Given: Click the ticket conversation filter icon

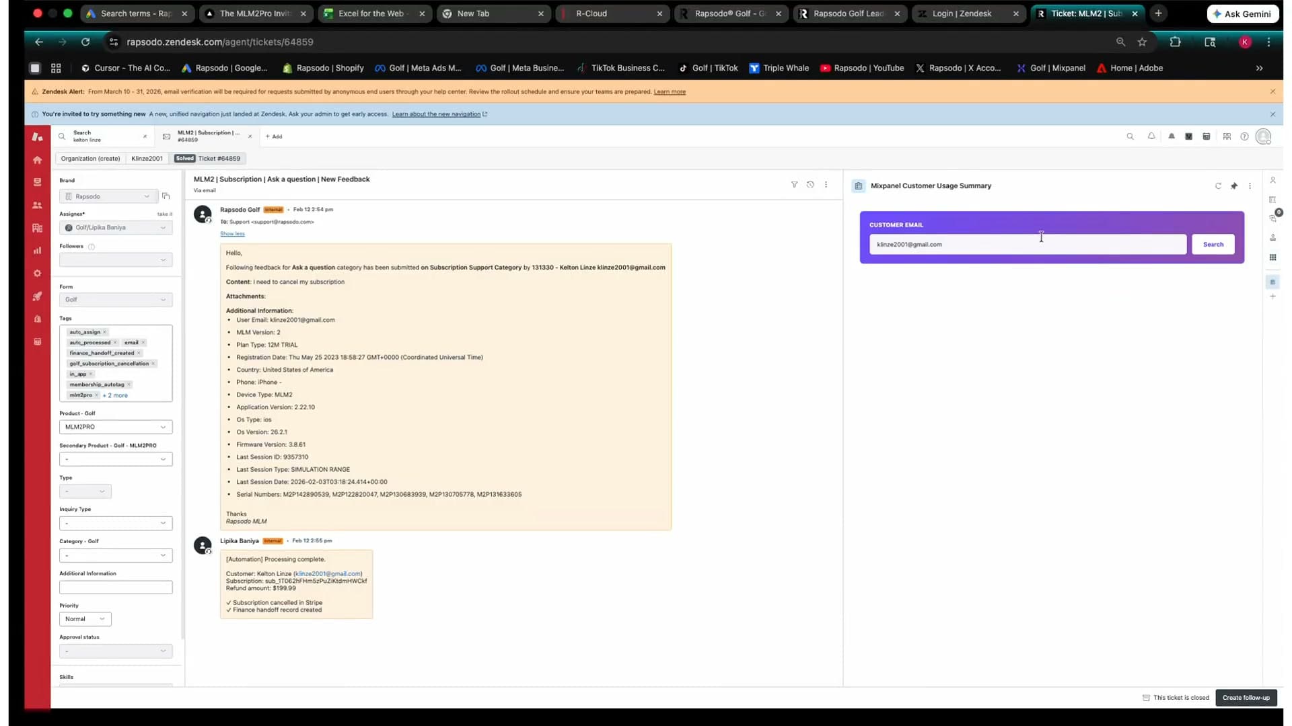Looking at the screenshot, I should tap(794, 184).
